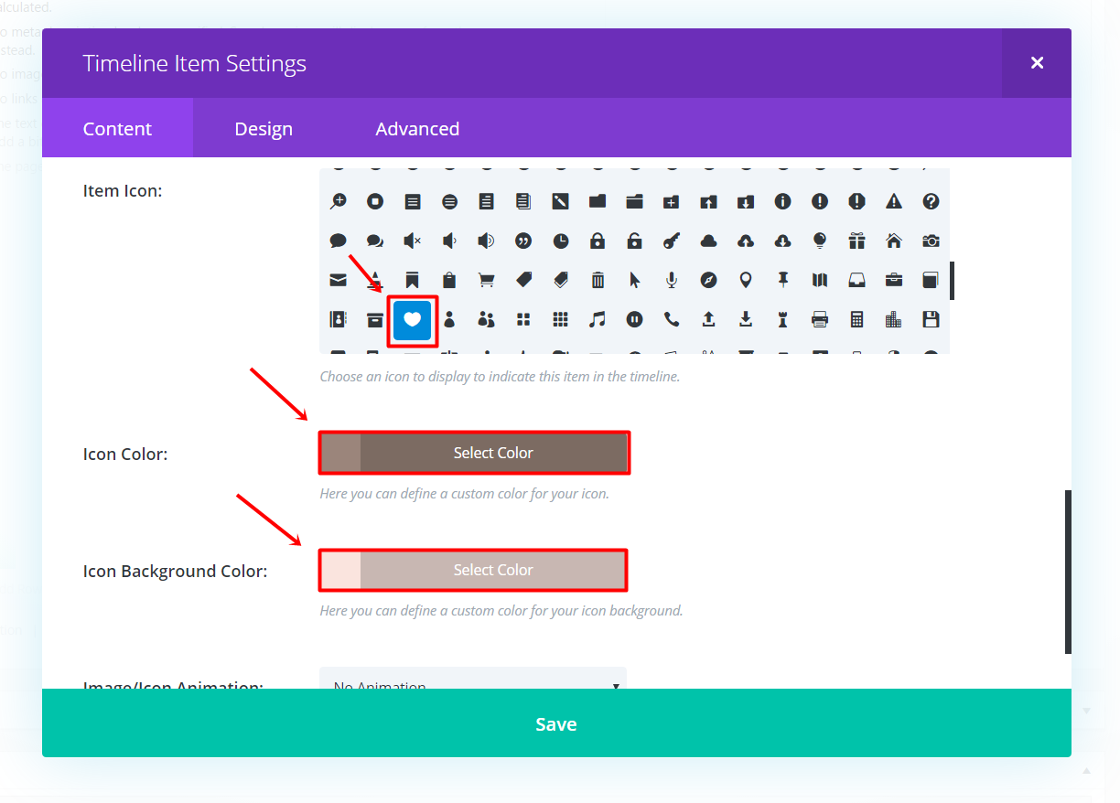Pick the camera icon
The width and height of the screenshot is (1120, 803).
point(931,241)
